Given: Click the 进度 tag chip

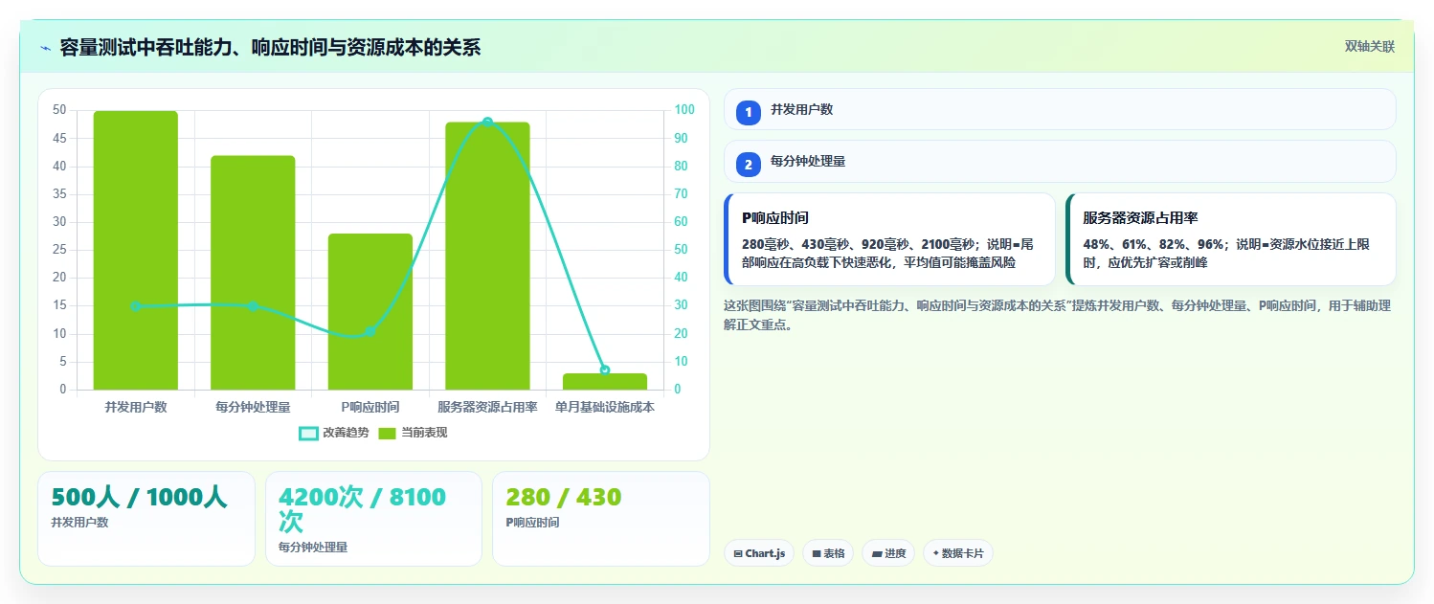Looking at the screenshot, I should (x=888, y=553).
